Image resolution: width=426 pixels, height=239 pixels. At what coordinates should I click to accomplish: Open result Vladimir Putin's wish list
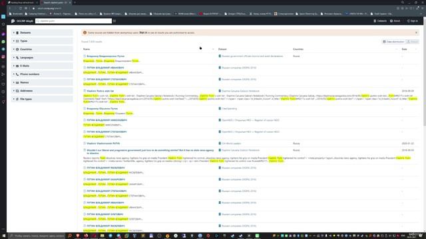101,91
